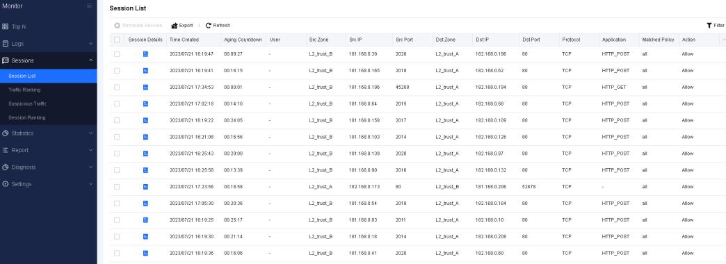726x264 pixels.
Task: Open session details icon for source 181.168.0.64
Action: 145,104
